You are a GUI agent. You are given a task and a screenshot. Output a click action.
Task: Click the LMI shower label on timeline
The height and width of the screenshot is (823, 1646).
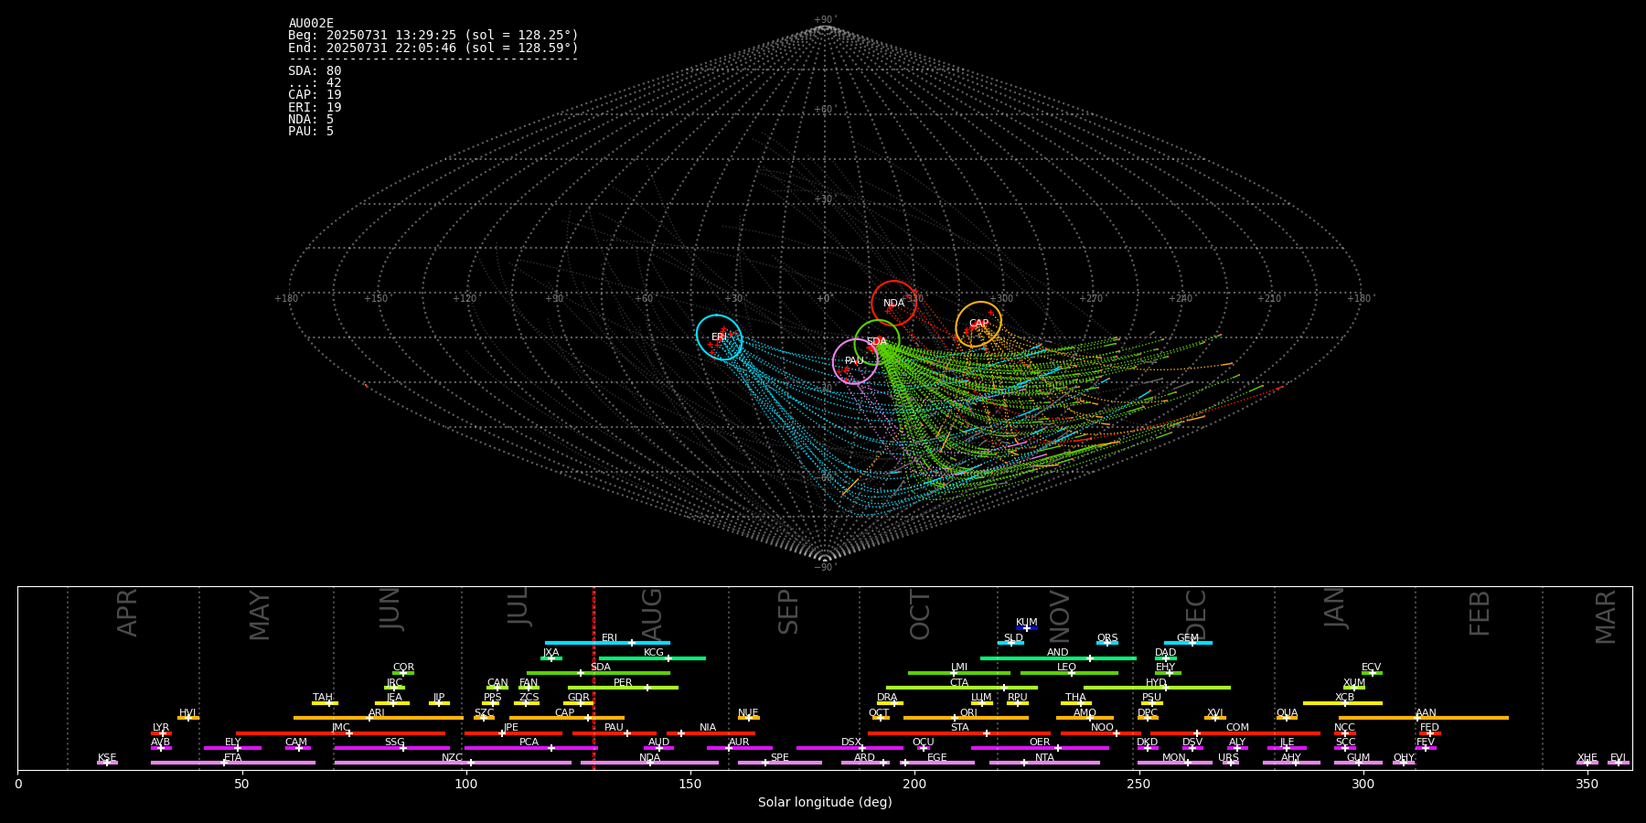[959, 668]
